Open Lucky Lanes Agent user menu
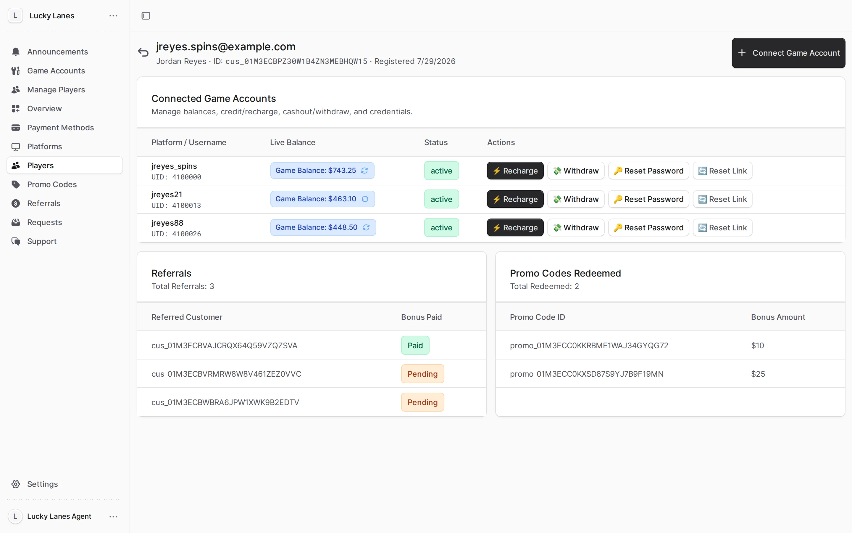Viewport: 852px width, 533px height. pos(113,516)
